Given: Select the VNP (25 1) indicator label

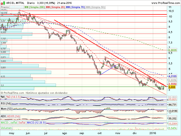Looking at the screenshot, I should point(17,7).
